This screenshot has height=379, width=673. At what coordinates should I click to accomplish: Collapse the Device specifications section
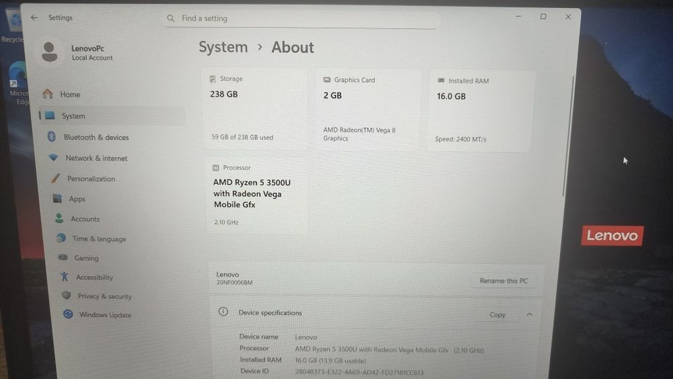pos(529,314)
